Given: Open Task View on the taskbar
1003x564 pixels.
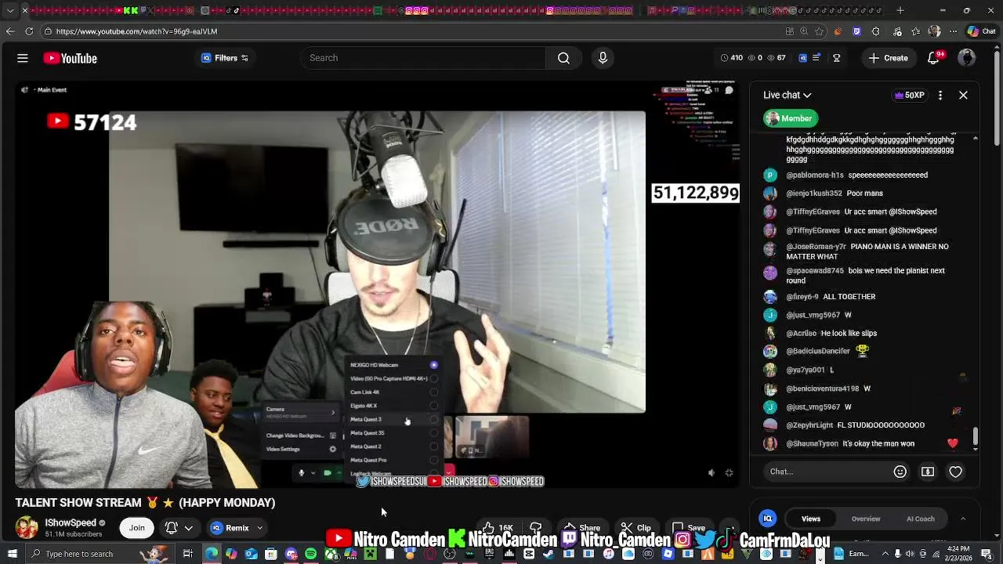Looking at the screenshot, I should (188, 554).
